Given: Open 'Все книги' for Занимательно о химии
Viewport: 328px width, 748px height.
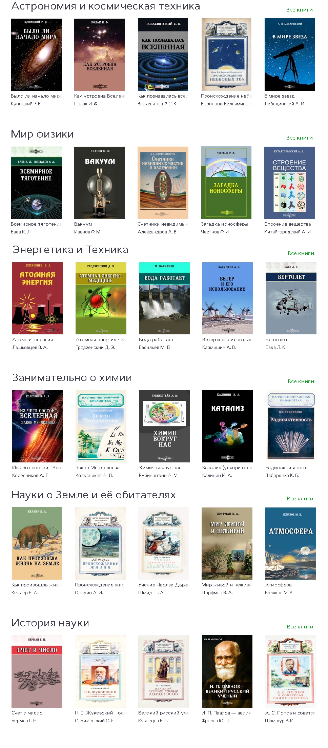Looking at the screenshot, I should (x=301, y=381).
